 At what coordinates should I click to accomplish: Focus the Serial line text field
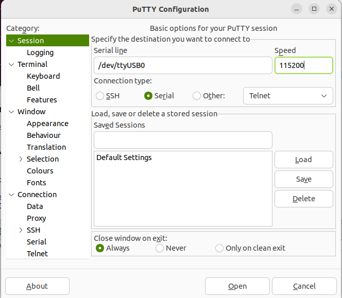point(183,65)
